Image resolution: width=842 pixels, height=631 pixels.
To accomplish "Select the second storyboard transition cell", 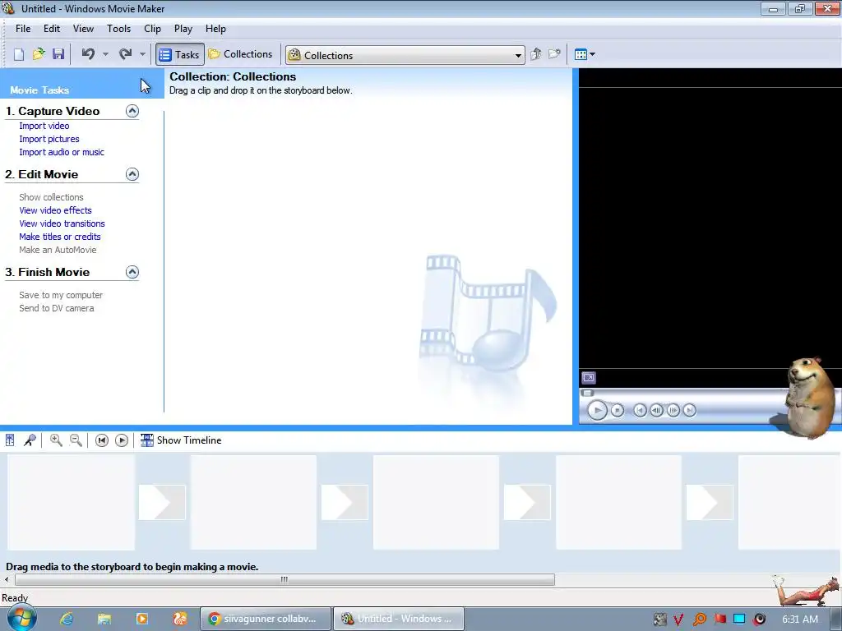I will coord(345,502).
